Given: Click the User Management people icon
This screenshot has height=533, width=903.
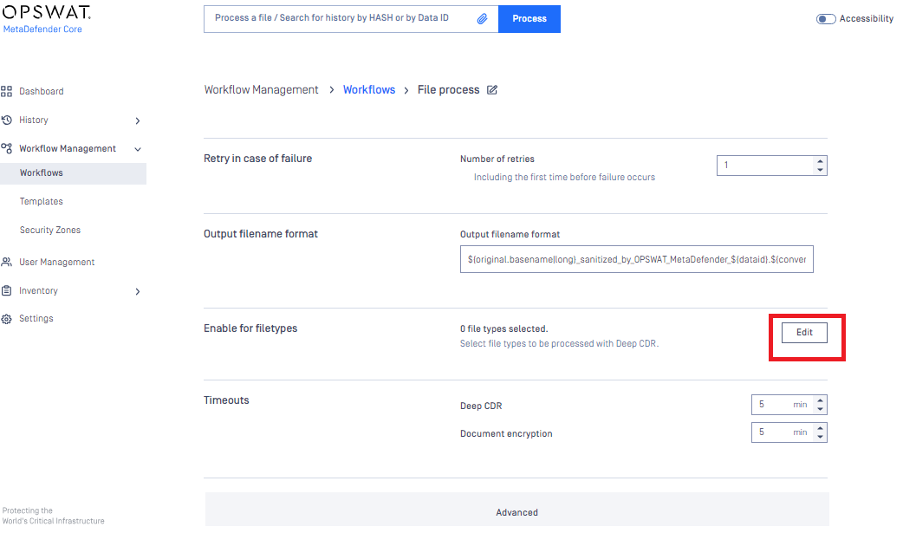Looking at the screenshot, I should (x=7, y=262).
